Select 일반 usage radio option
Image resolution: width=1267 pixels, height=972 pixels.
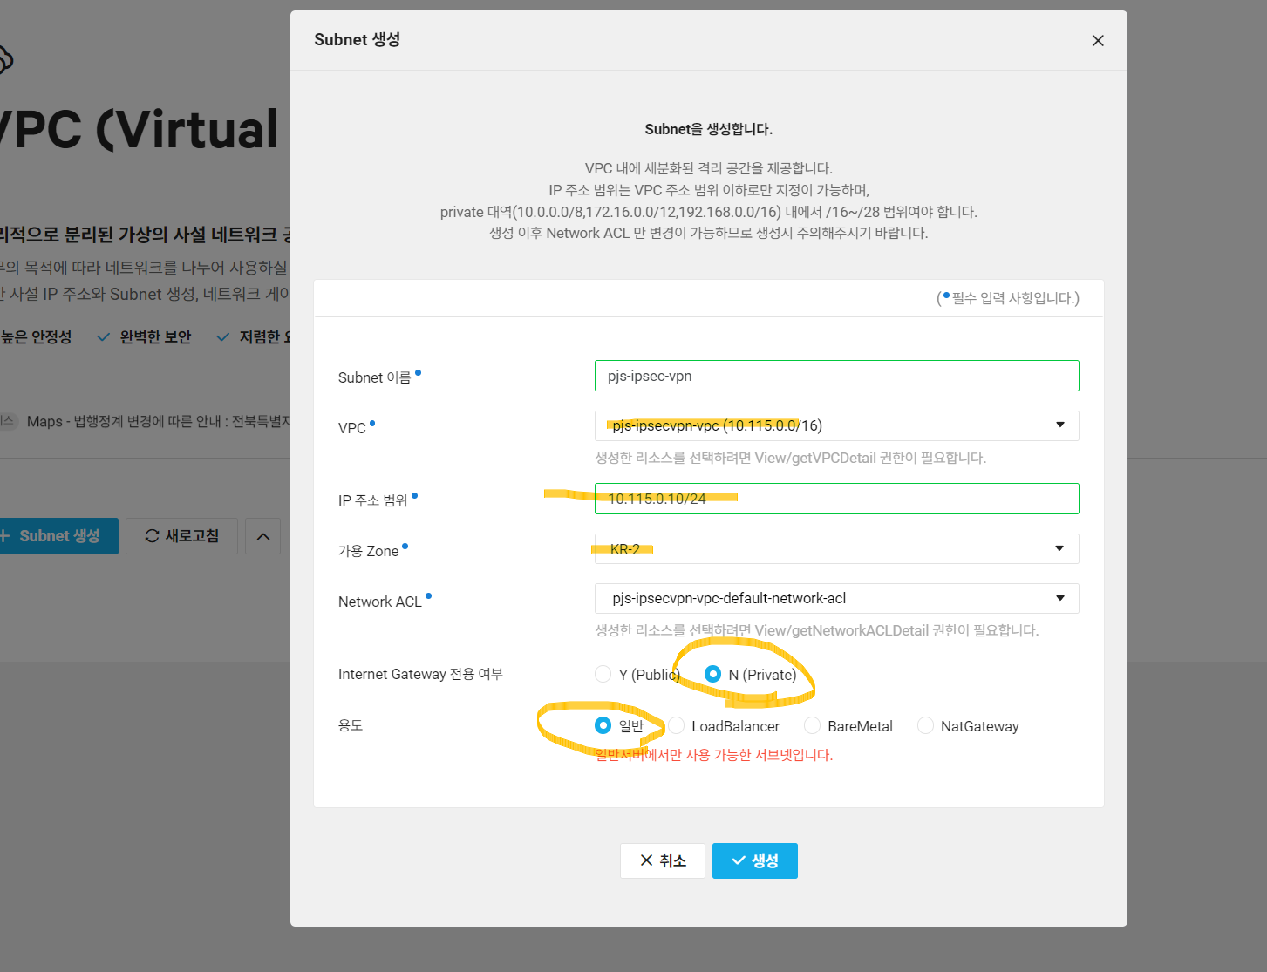coord(603,725)
